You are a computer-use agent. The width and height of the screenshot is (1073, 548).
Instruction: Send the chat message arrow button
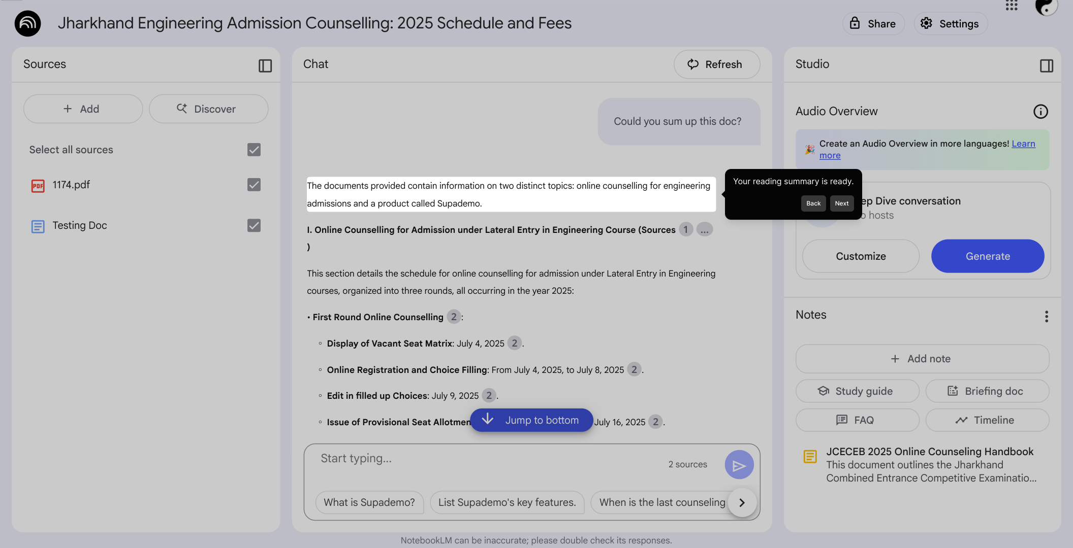tap(739, 465)
